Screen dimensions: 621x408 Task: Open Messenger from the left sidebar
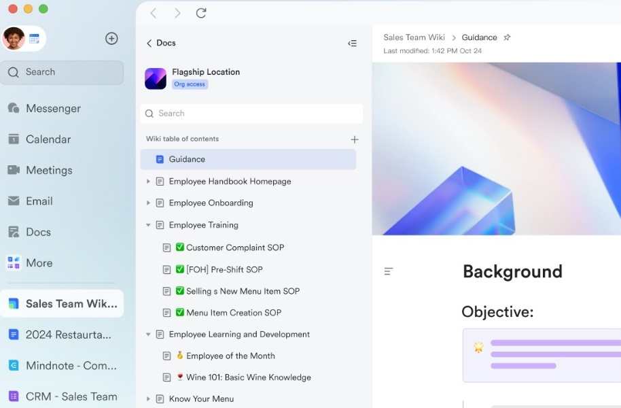click(53, 109)
